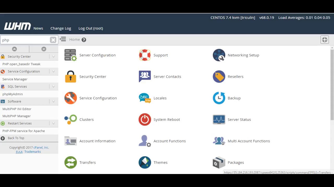Collapse the Security Center sidebar section

click(53, 56)
